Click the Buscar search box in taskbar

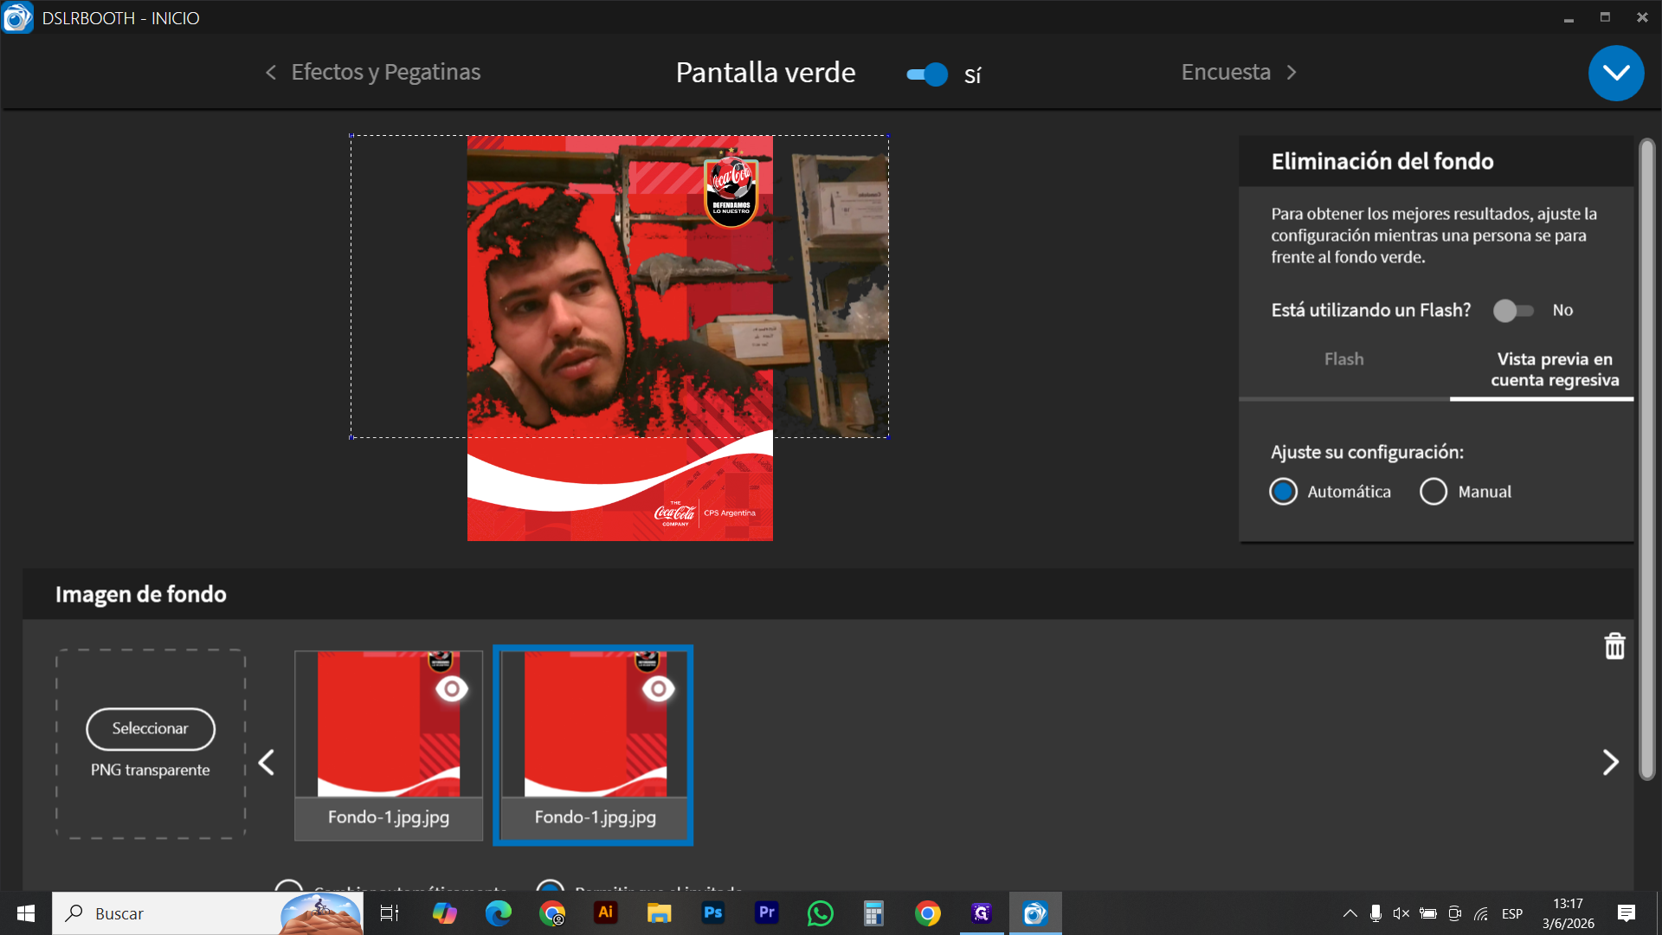click(208, 913)
